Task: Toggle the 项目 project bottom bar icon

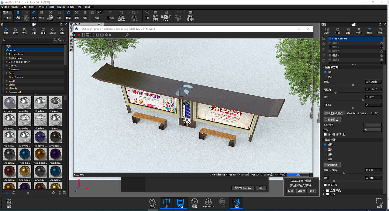Action: 181,203
